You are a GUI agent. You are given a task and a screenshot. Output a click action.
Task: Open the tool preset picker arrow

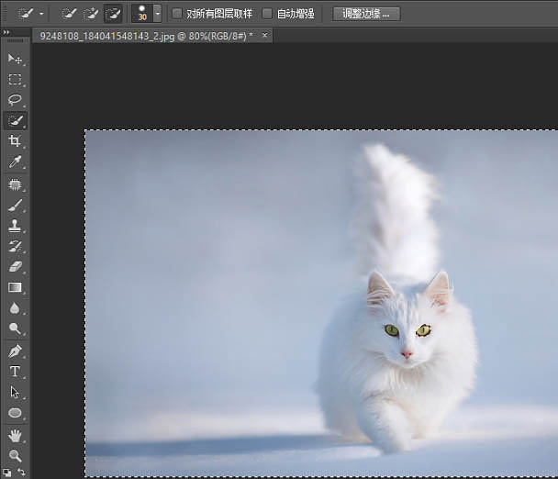coord(41,14)
